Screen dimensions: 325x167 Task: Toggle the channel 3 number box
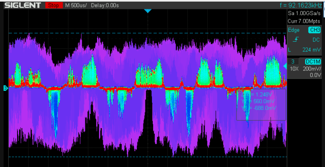pos(293,61)
